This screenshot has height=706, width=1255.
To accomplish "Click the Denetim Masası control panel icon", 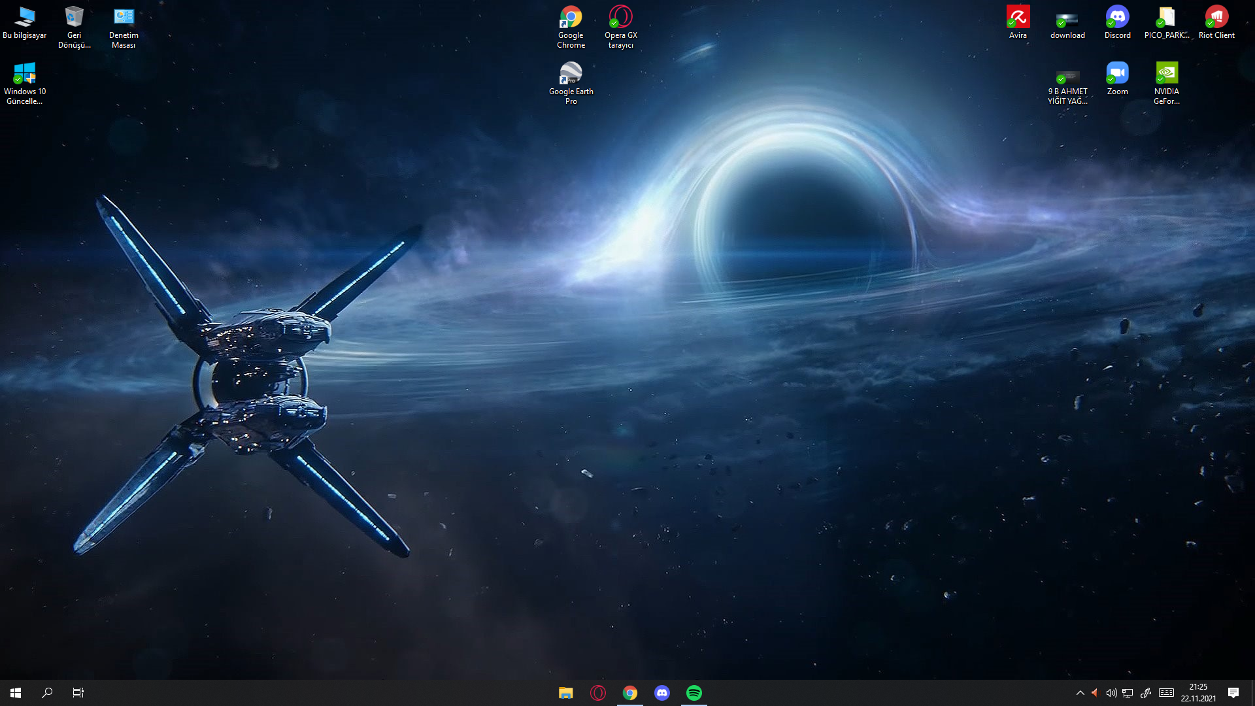I will point(124,18).
